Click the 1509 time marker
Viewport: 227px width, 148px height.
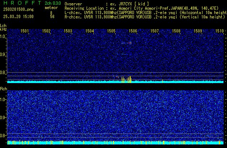point(198,31)
